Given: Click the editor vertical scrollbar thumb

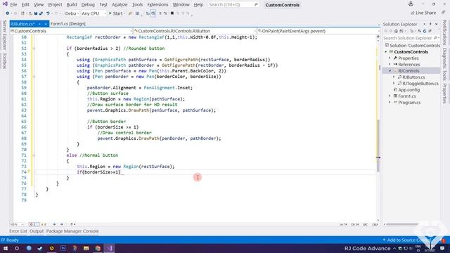Looking at the screenshot, I should (378, 145).
